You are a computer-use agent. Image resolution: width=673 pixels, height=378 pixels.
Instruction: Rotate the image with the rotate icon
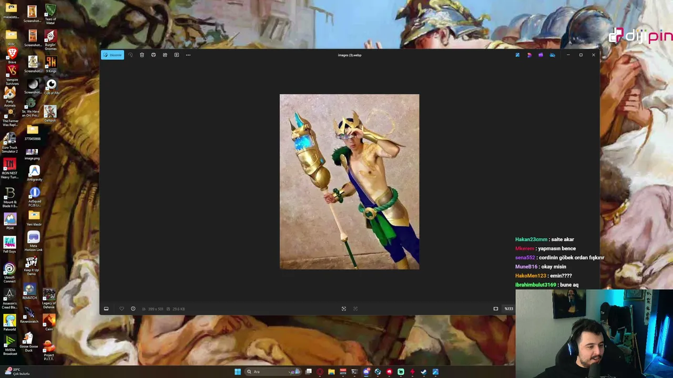130,55
